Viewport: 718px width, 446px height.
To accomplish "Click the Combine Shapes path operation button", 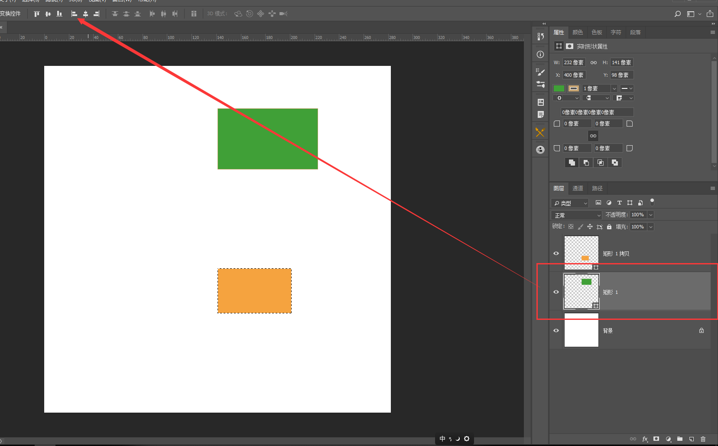I will pyautogui.click(x=572, y=163).
